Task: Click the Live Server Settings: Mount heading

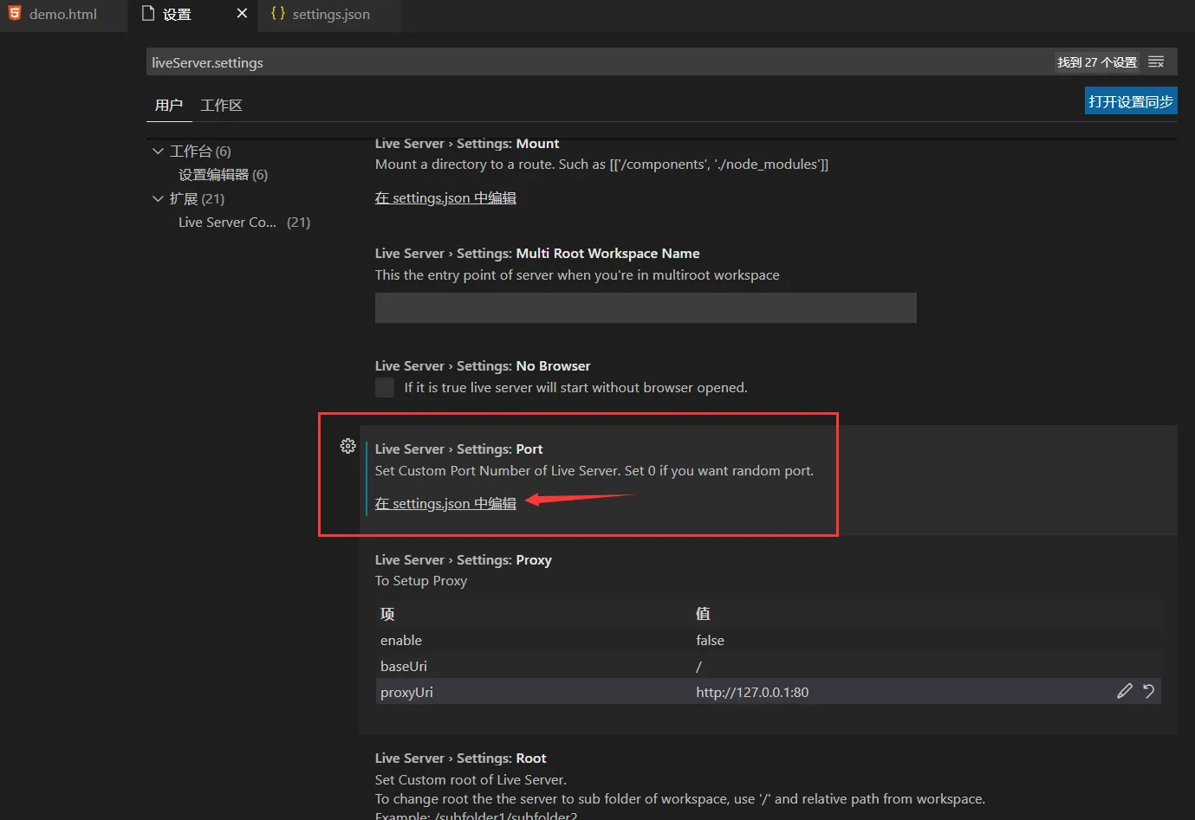Action: pyautogui.click(x=467, y=144)
